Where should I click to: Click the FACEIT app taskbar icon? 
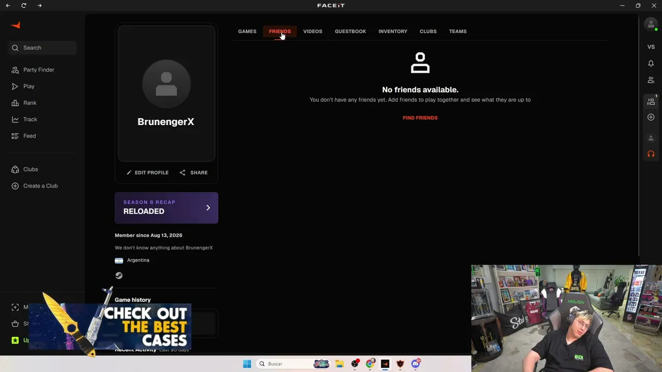coord(385,364)
